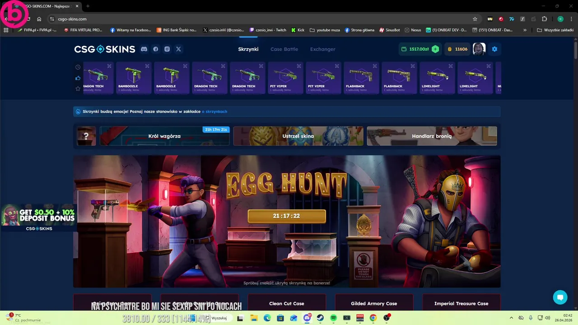Open Discord from the taskbar

point(307,318)
